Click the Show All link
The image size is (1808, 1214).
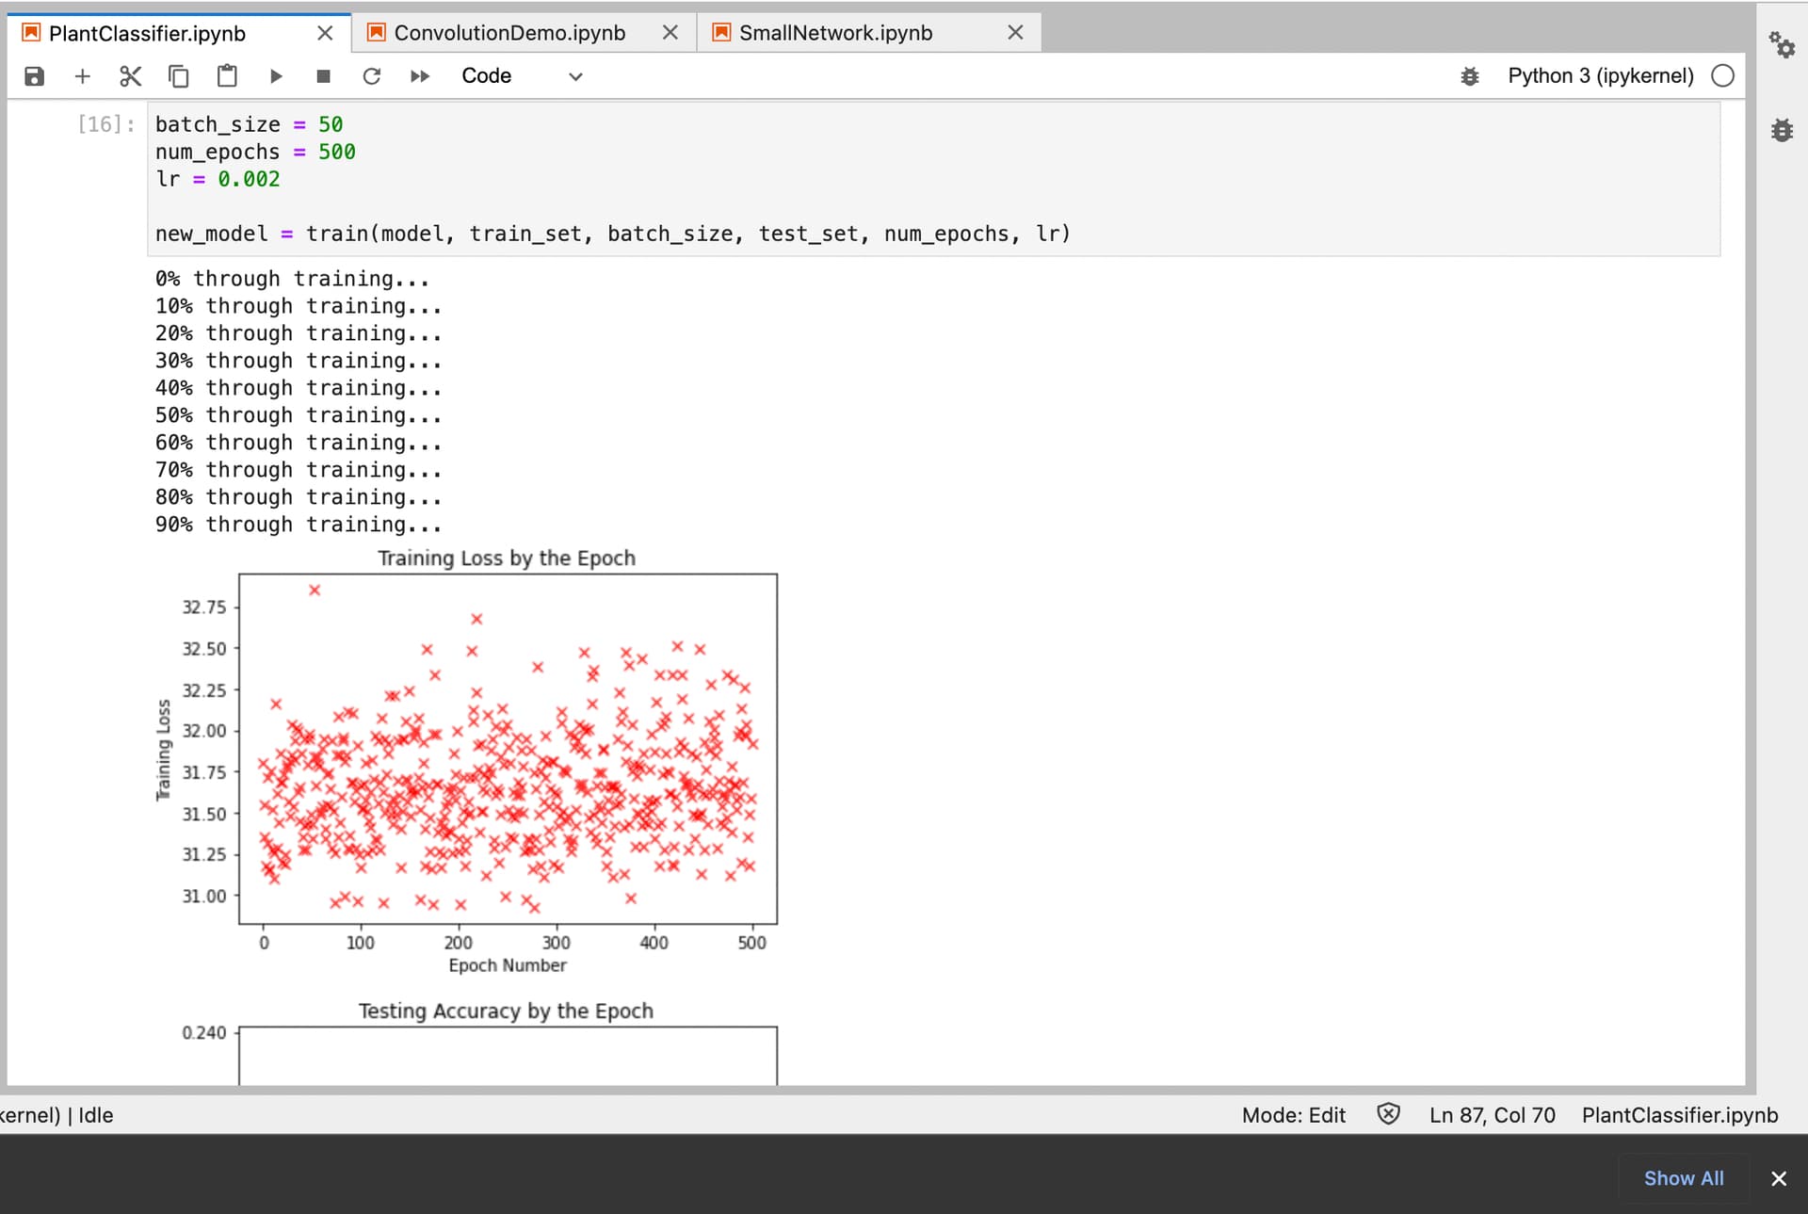[x=1683, y=1178]
